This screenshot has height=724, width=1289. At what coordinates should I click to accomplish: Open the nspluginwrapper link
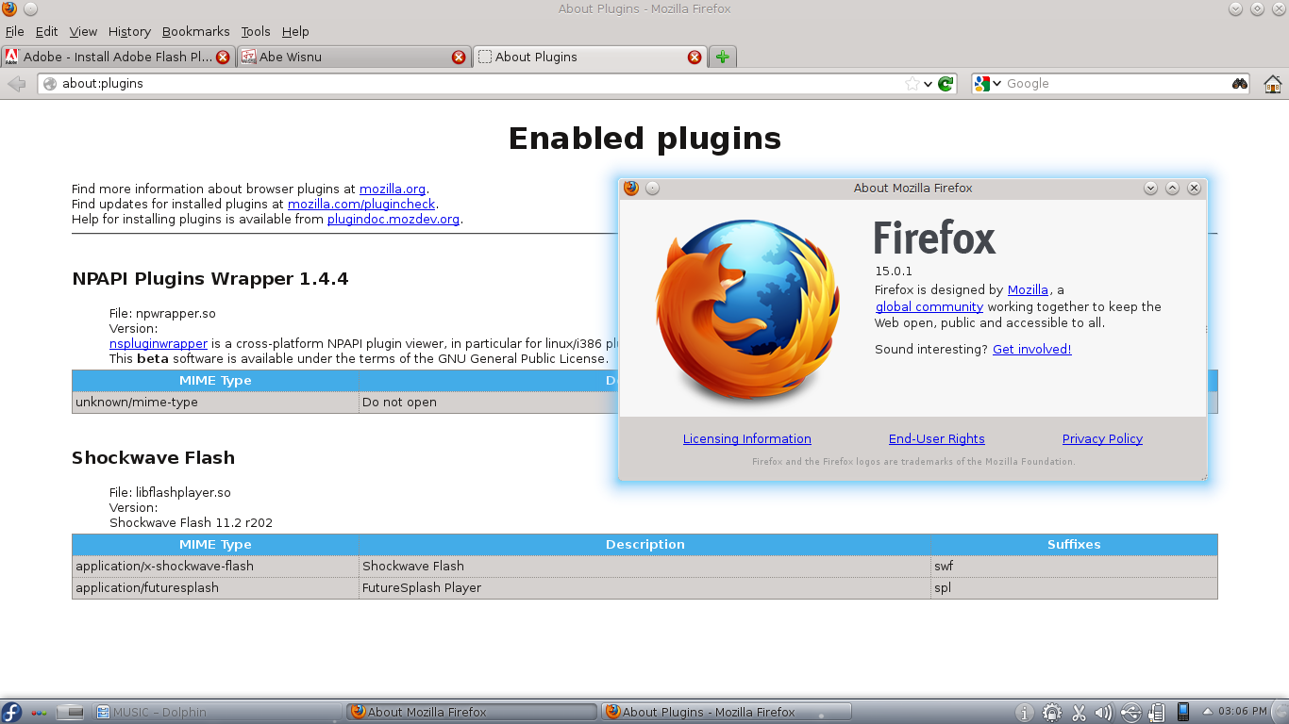tap(159, 343)
